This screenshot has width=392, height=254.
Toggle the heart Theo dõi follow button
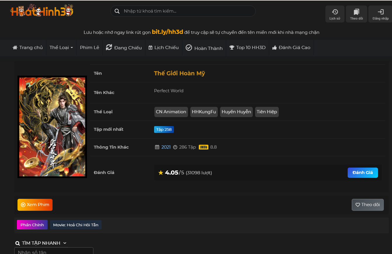367,205
